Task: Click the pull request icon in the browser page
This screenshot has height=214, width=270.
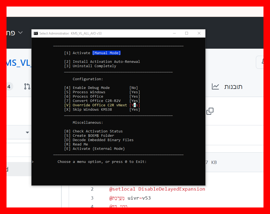Action: 27,86
